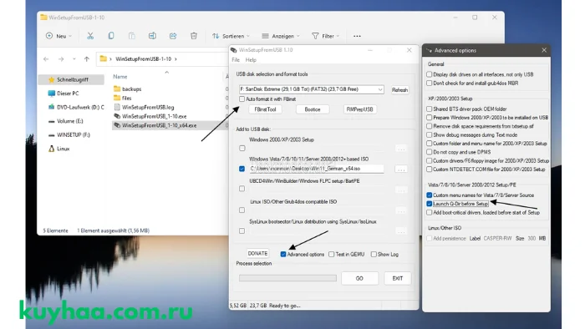Viewport: 585px width, 329px height.
Task: Open Volume (E:) in sidebar
Action: (69, 121)
